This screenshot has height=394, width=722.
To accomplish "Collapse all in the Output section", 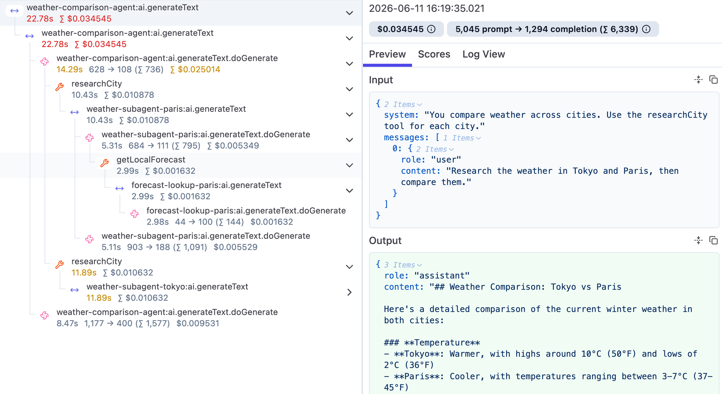I will 698,240.
